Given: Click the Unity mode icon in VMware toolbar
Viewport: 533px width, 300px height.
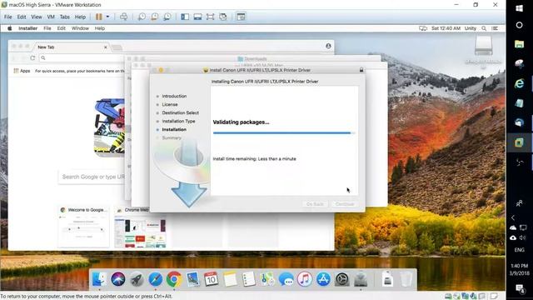Looking at the screenshot, I should coord(223,17).
